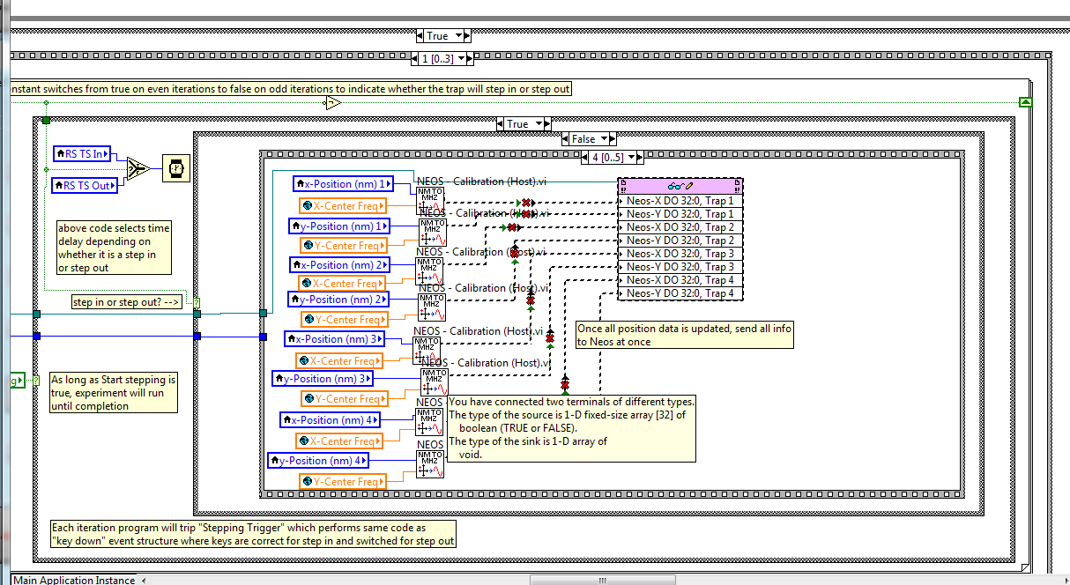The width and height of the screenshot is (1070, 585).
Task: Click 'Neos-X DO 32:0, Trap 1' I/O item
Action: pos(680,201)
